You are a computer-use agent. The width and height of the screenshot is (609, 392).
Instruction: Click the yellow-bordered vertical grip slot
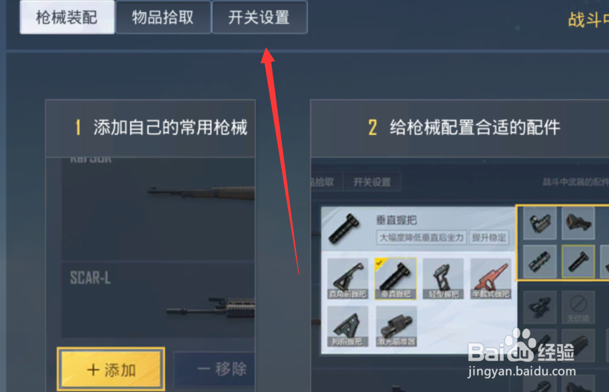pyautogui.click(x=578, y=261)
